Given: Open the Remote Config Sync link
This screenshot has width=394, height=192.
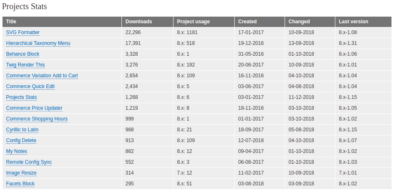Looking at the screenshot, I should click(29, 162).
